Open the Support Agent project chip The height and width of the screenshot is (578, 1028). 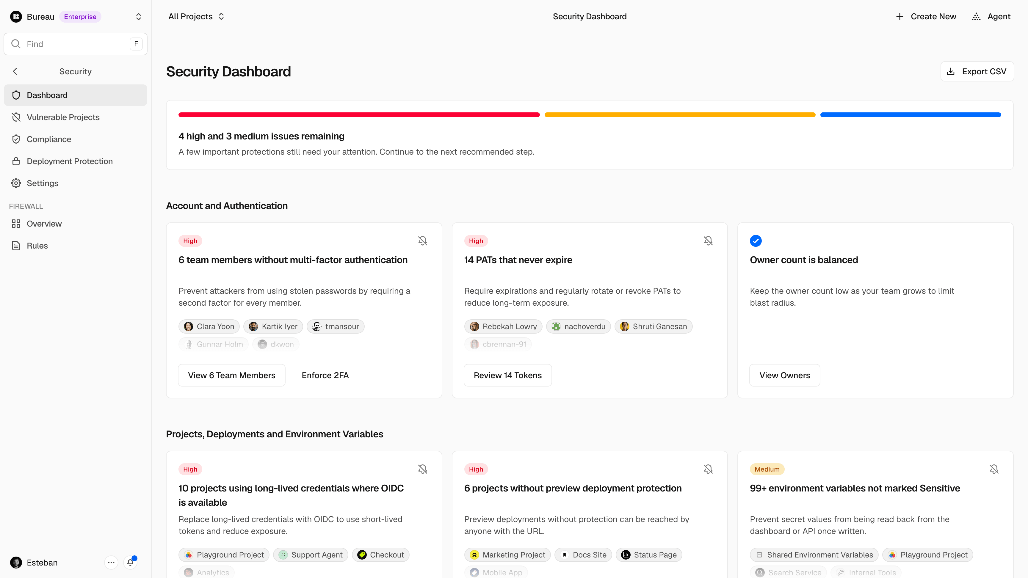click(311, 555)
